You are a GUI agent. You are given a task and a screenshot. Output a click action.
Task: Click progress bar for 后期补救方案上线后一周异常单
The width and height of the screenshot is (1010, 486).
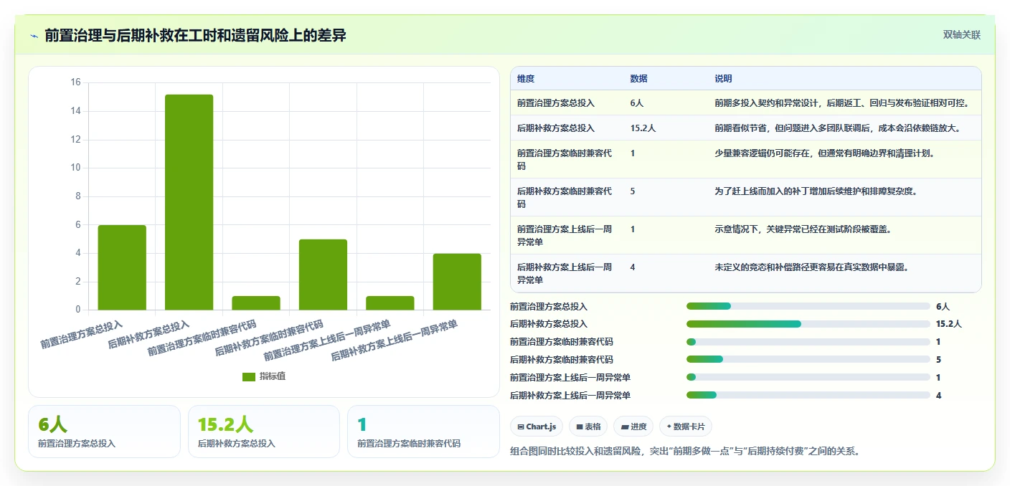tap(808, 395)
